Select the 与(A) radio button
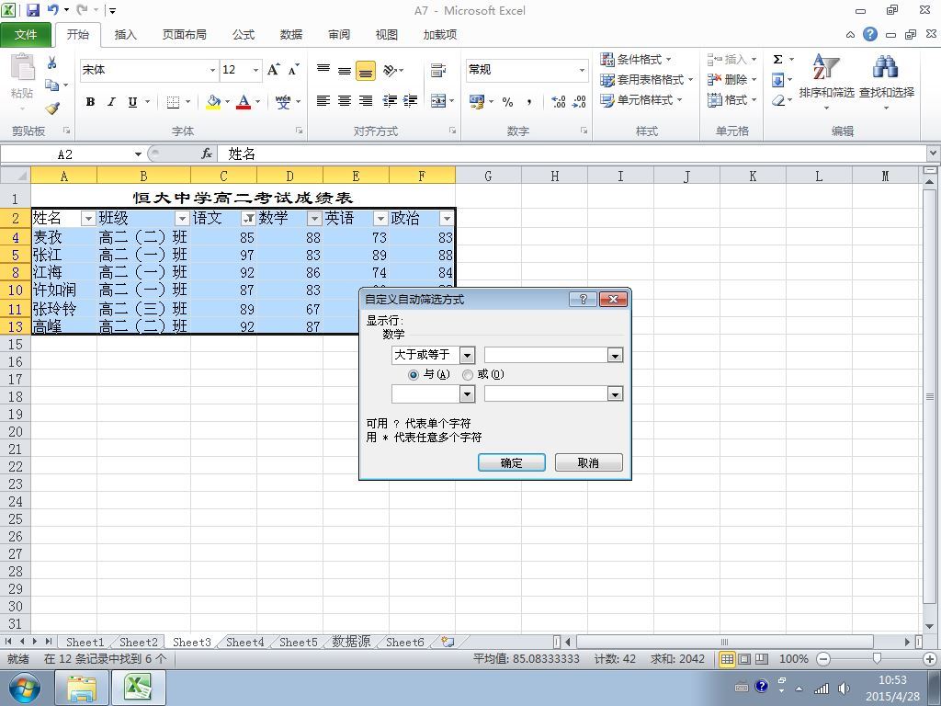Image resolution: width=941 pixels, height=706 pixels. point(413,375)
